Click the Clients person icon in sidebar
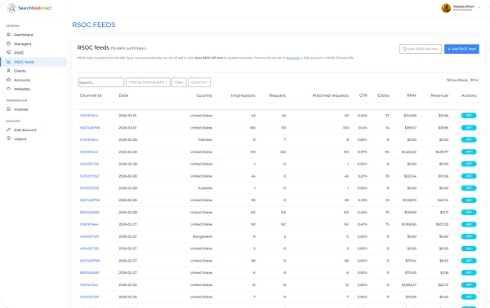 pyautogui.click(x=9, y=70)
